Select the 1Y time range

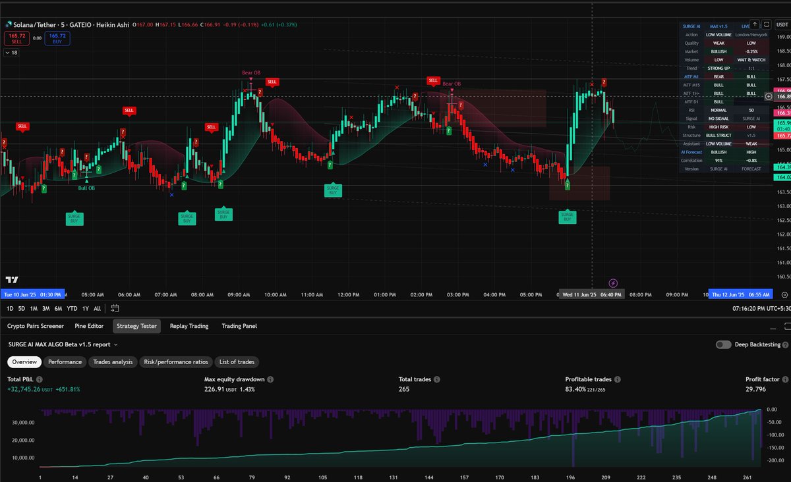click(85, 308)
